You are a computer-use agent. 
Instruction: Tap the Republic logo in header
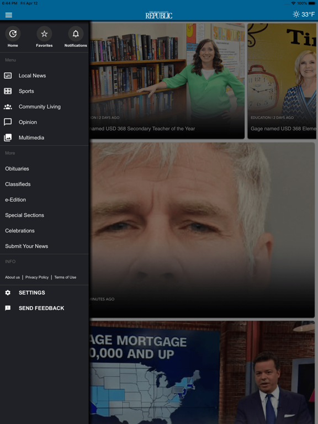[x=159, y=15]
